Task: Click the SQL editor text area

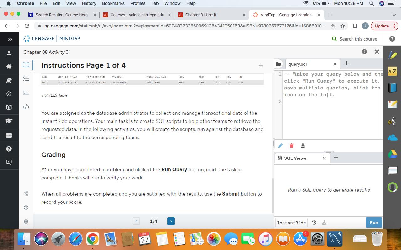Action: [332, 105]
